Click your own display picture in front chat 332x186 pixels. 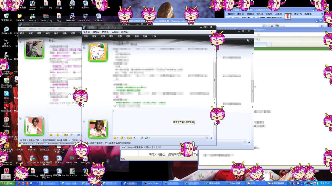pos(98,129)
